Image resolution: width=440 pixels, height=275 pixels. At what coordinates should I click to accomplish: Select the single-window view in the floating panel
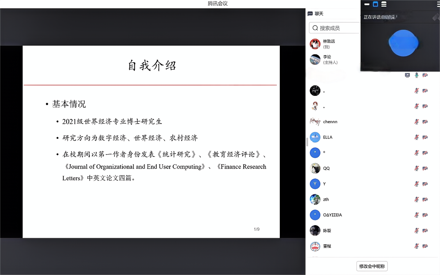pos(375,4)
